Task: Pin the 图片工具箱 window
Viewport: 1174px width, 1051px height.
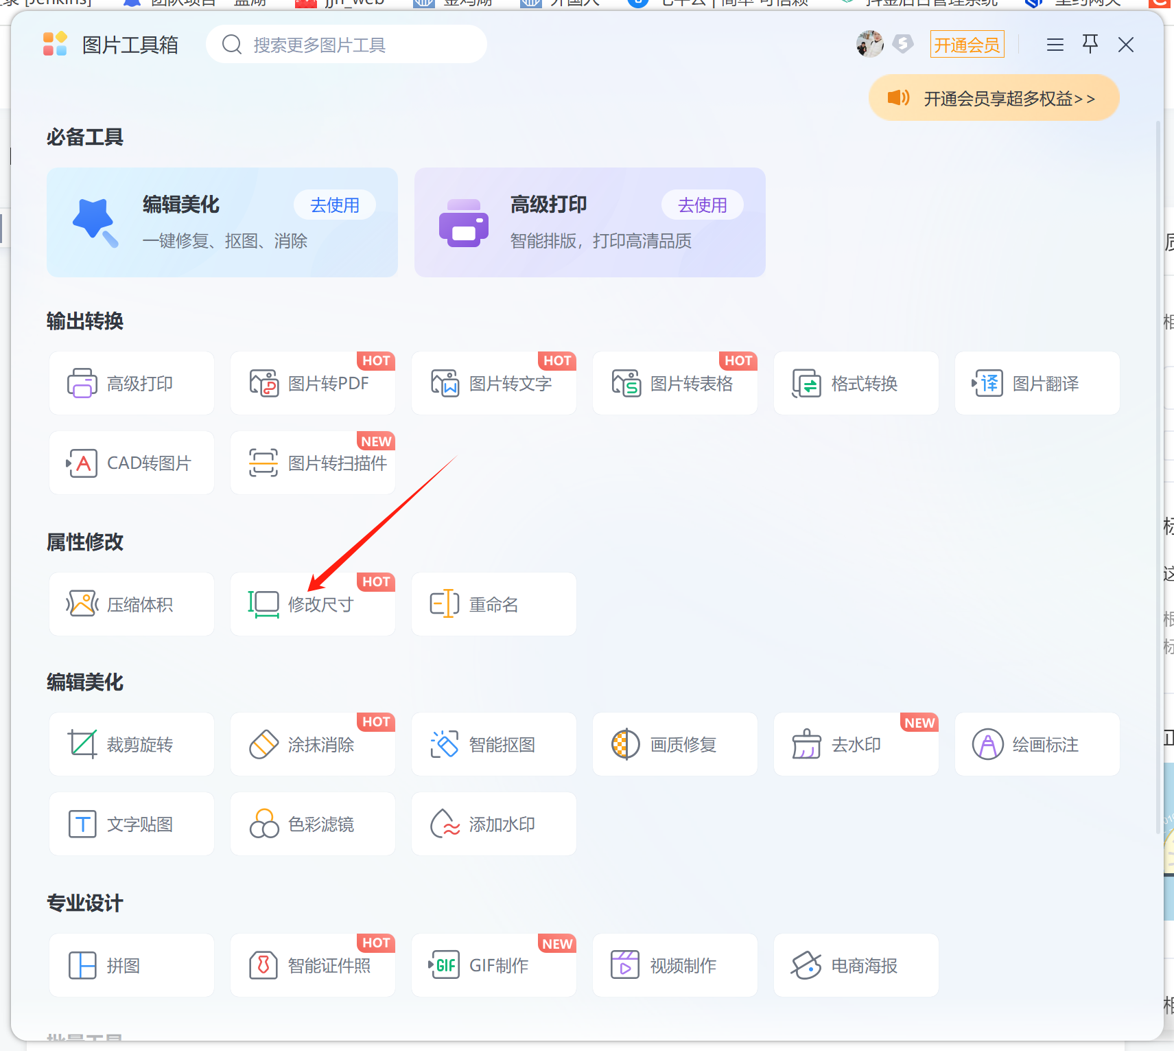Action: [x=1090, y=44]
